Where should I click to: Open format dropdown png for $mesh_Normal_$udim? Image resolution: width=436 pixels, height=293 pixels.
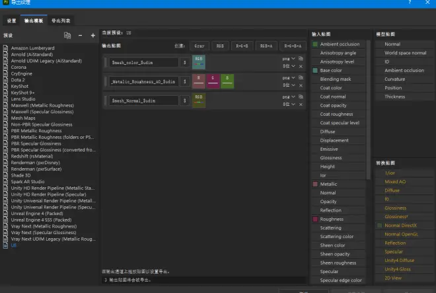(x=289, y=97)
